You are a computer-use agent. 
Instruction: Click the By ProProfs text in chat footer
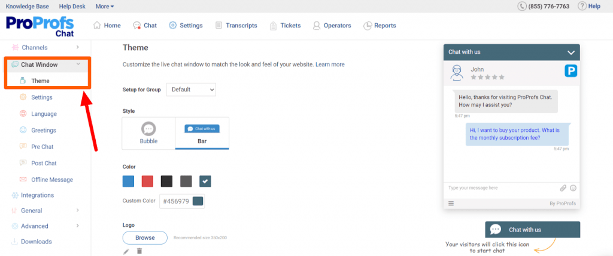coord(563,203)
